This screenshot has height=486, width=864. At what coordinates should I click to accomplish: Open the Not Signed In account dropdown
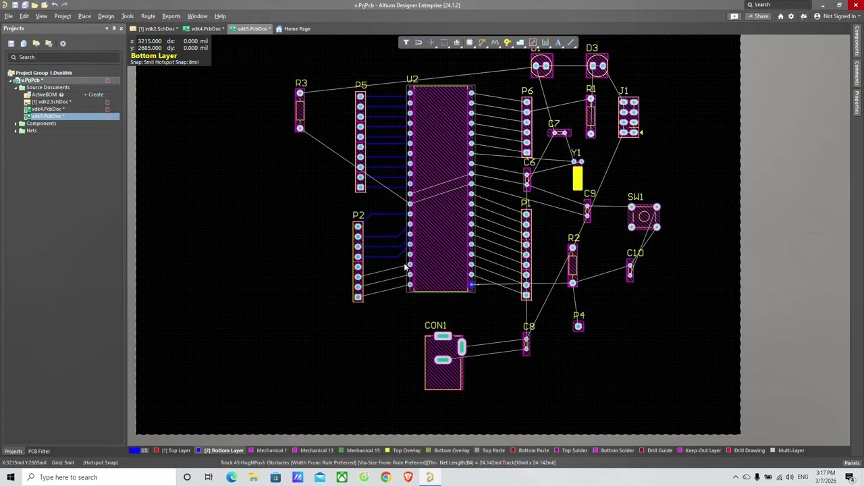[836, 16]
